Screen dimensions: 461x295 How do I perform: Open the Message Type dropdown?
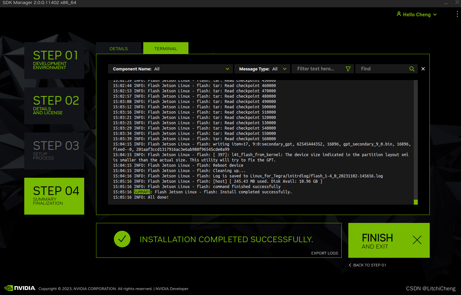pyautogui.click(x=285, y=69)
